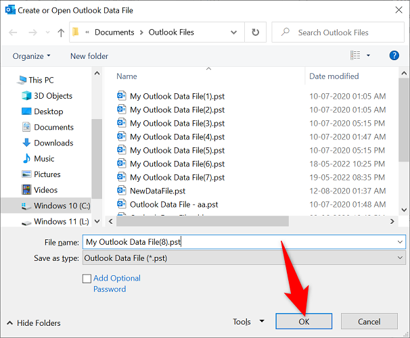Click the horizontal scroll left arrow
410x338 pixels.
(x=110, y=222)
